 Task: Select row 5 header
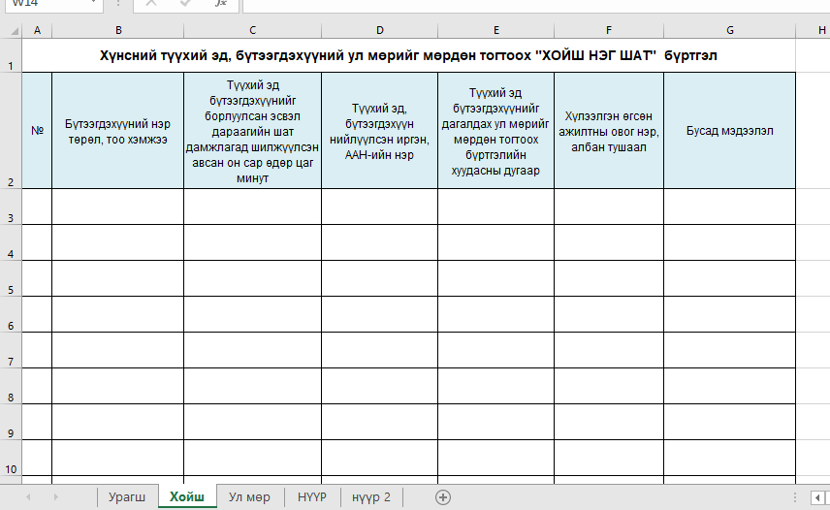point(11,279)
